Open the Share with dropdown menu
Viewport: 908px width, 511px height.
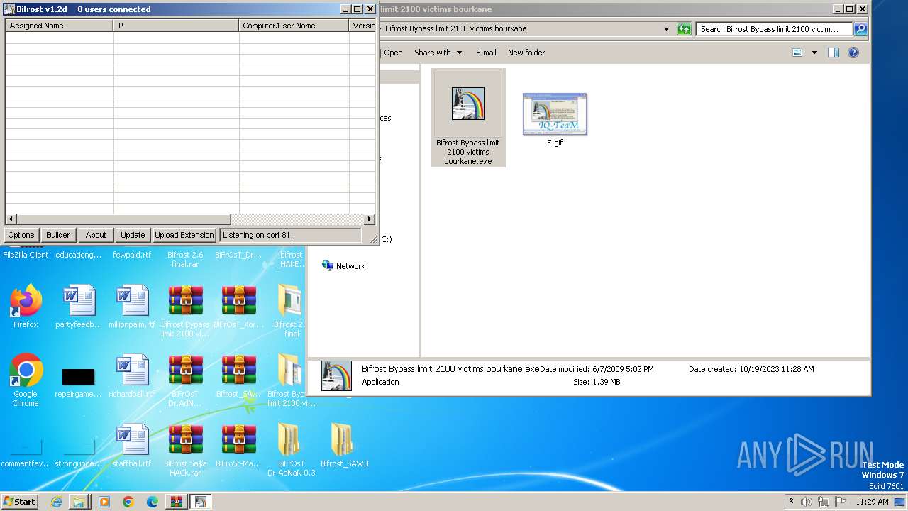pyautogui.click(x=438, y=53)
